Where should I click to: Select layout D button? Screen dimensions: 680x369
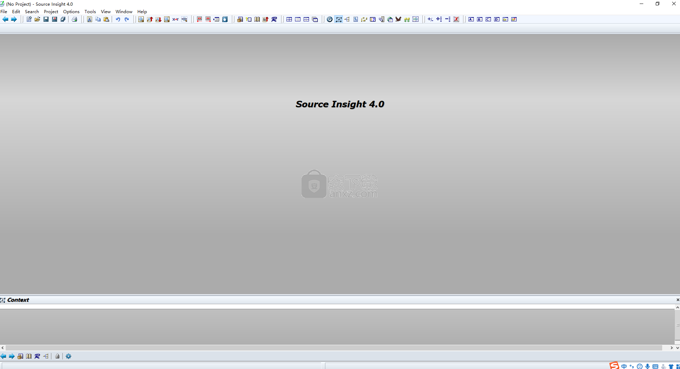coord(497,19)
